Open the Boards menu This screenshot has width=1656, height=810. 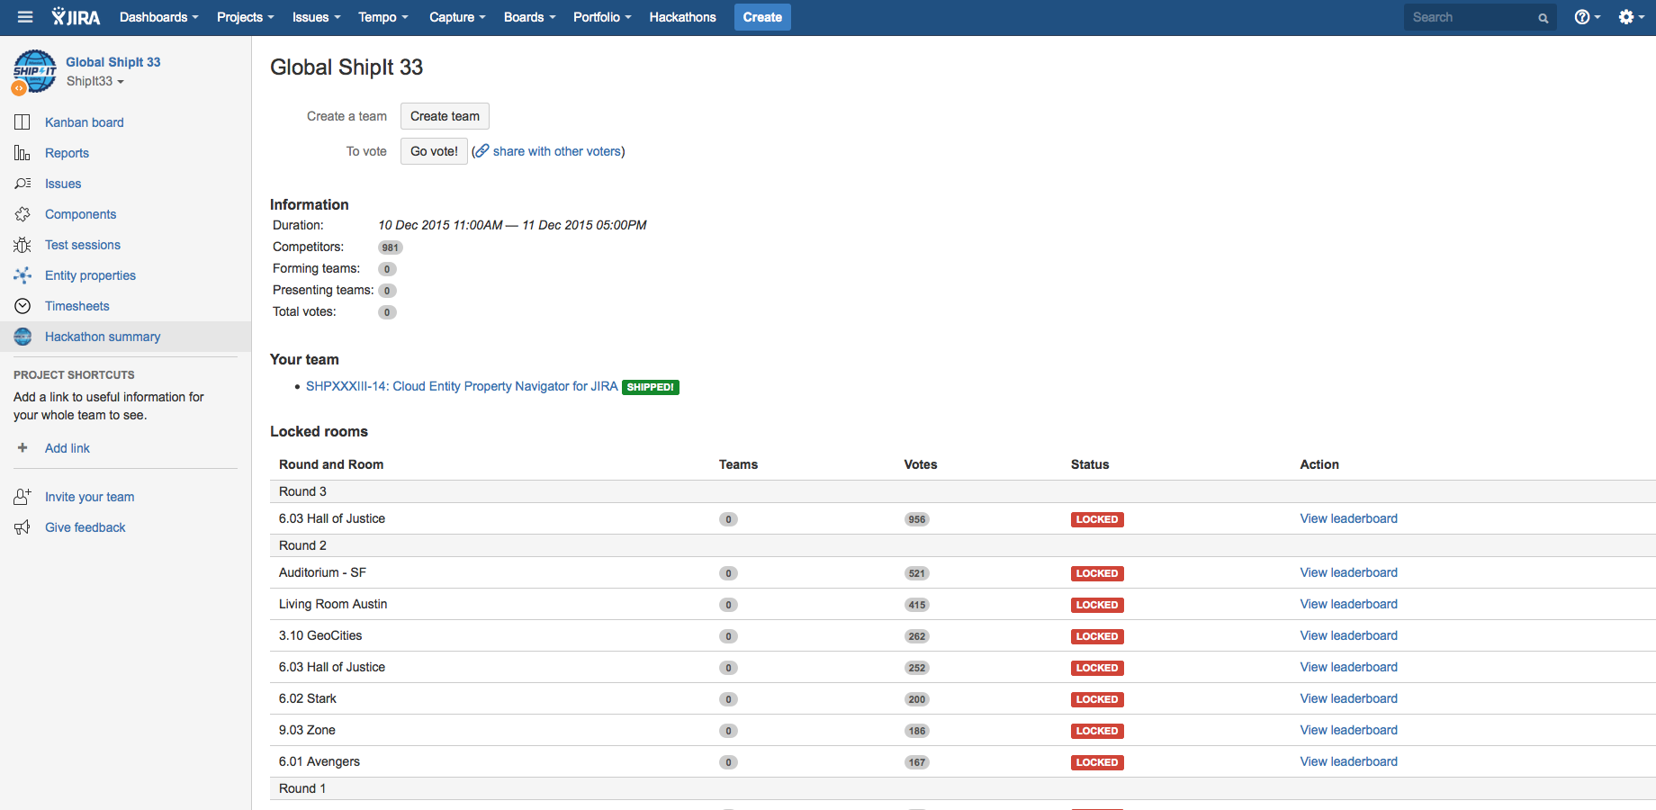click(529, 17)
